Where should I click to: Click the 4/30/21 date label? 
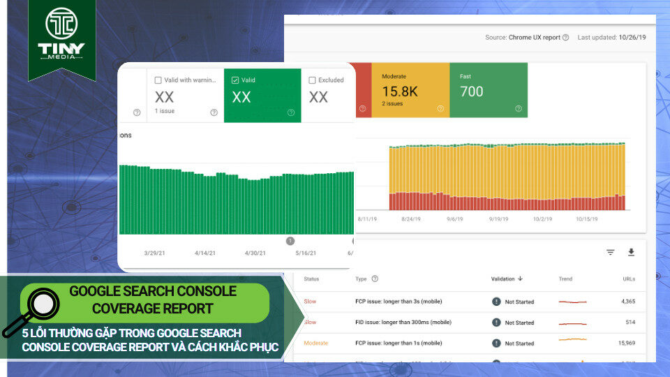pos(255,253)
